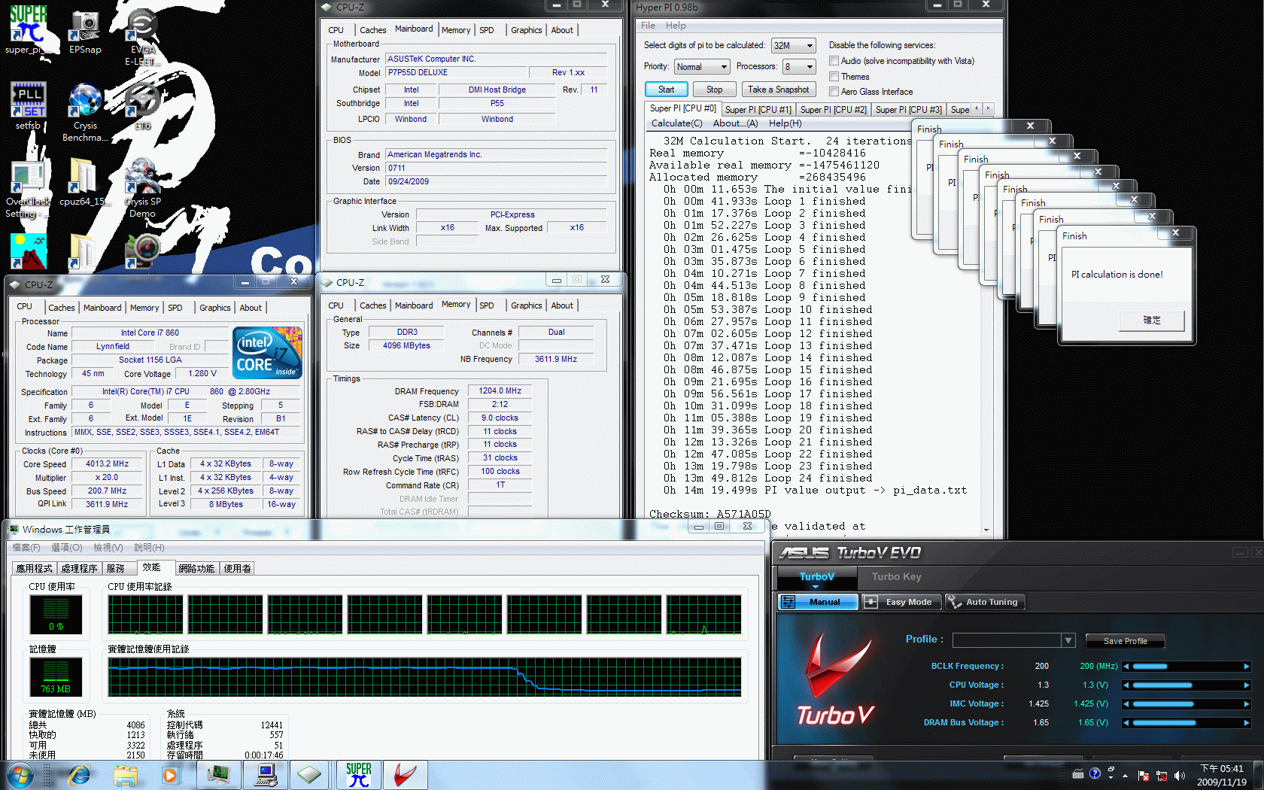Click the Easy Mode plus icon in TurboV
Viewport: 1264px width, 790px height.
tap(871, 602)
